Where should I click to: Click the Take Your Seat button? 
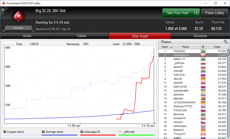(x=181, y=13)
